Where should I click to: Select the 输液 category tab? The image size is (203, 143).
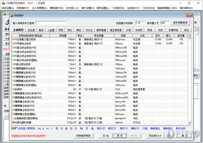point(41,30)
